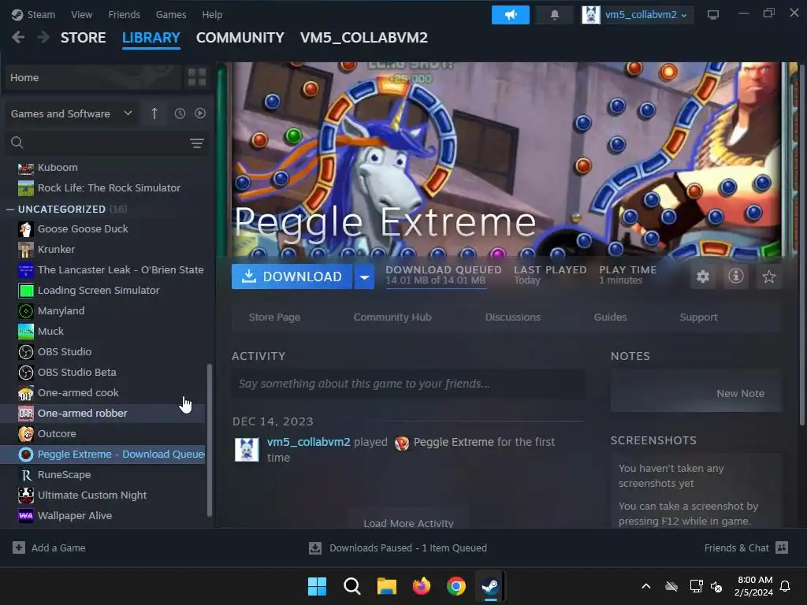
Task: Select Wallpaper Alive in the library
Action: point(102,515)
